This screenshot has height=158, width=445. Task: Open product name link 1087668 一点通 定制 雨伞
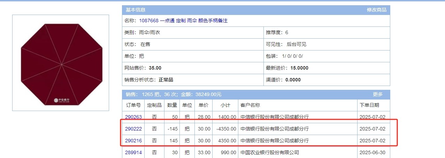point(183,21)
